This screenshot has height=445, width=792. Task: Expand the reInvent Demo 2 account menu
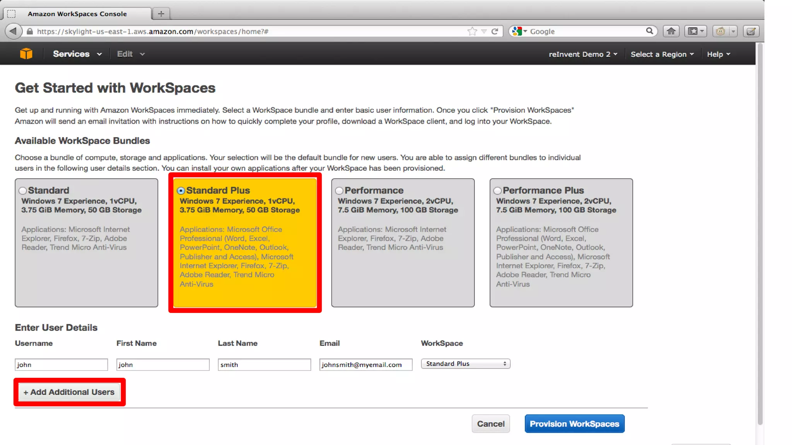(583, 54)
